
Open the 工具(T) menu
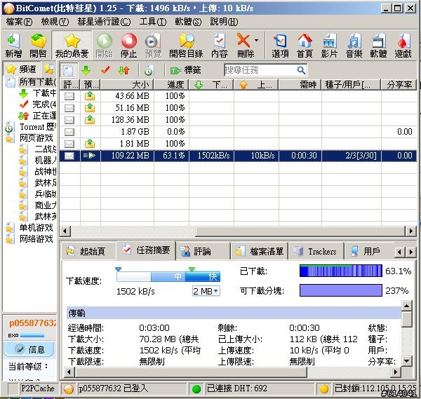click(153, 22)
